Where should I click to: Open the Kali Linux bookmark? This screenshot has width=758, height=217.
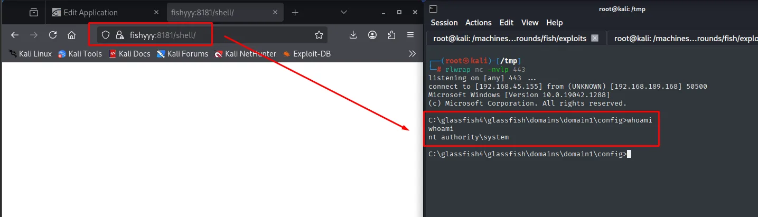pyautogui.click(x=30, y=53)
